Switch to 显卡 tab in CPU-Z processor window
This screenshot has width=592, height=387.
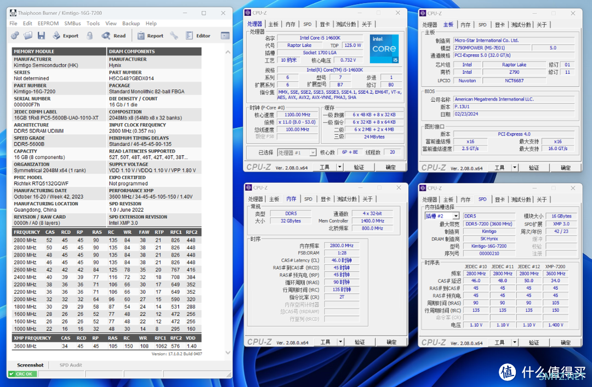click(325, 24)
